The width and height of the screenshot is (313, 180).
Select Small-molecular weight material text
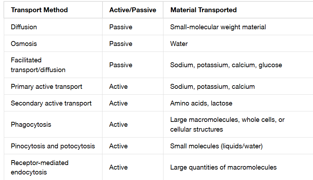point(218,27)
